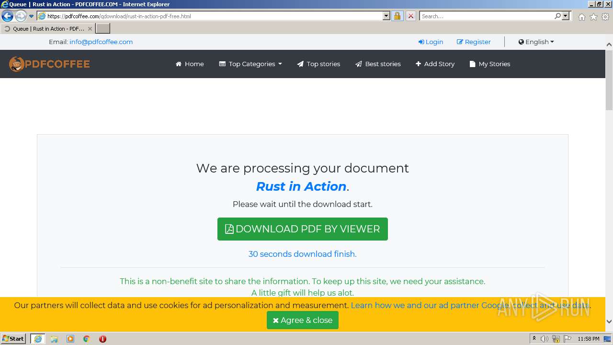The width and height of the screenshot is (613, 345).
Task: Open the recent pages dropdown arrow
Action: (x=32, y=16)
